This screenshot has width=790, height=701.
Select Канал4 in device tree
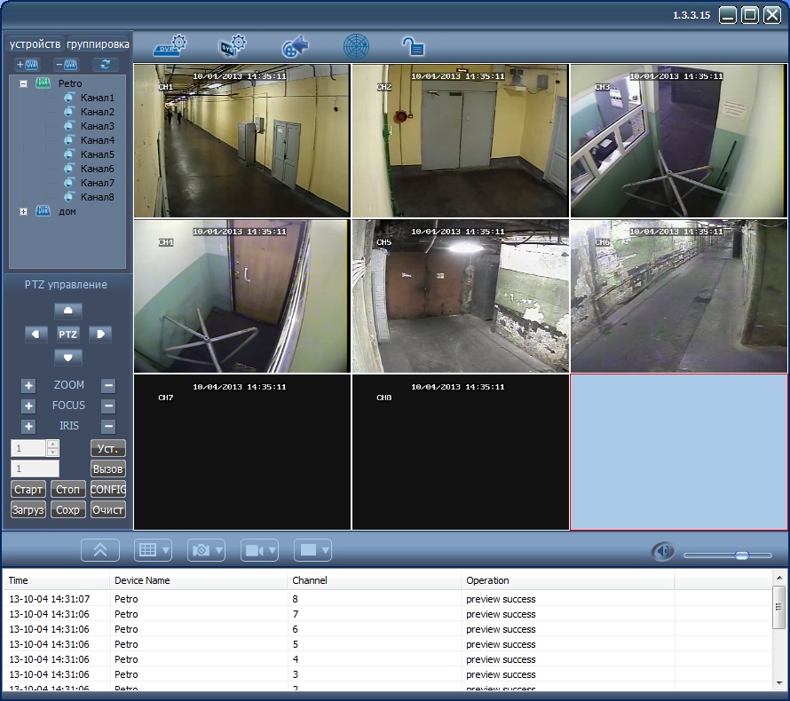pyautogui.click(x=98, y=140)
